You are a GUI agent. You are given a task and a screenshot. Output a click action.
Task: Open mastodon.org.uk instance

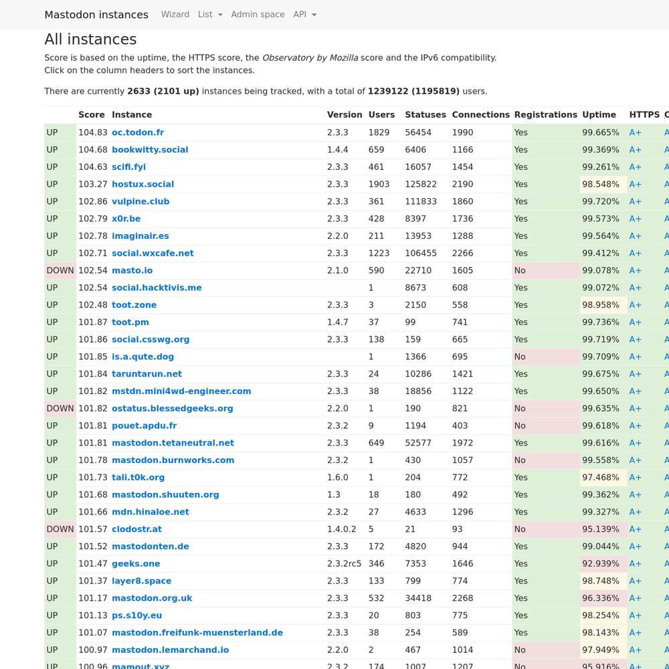point(152,598)
